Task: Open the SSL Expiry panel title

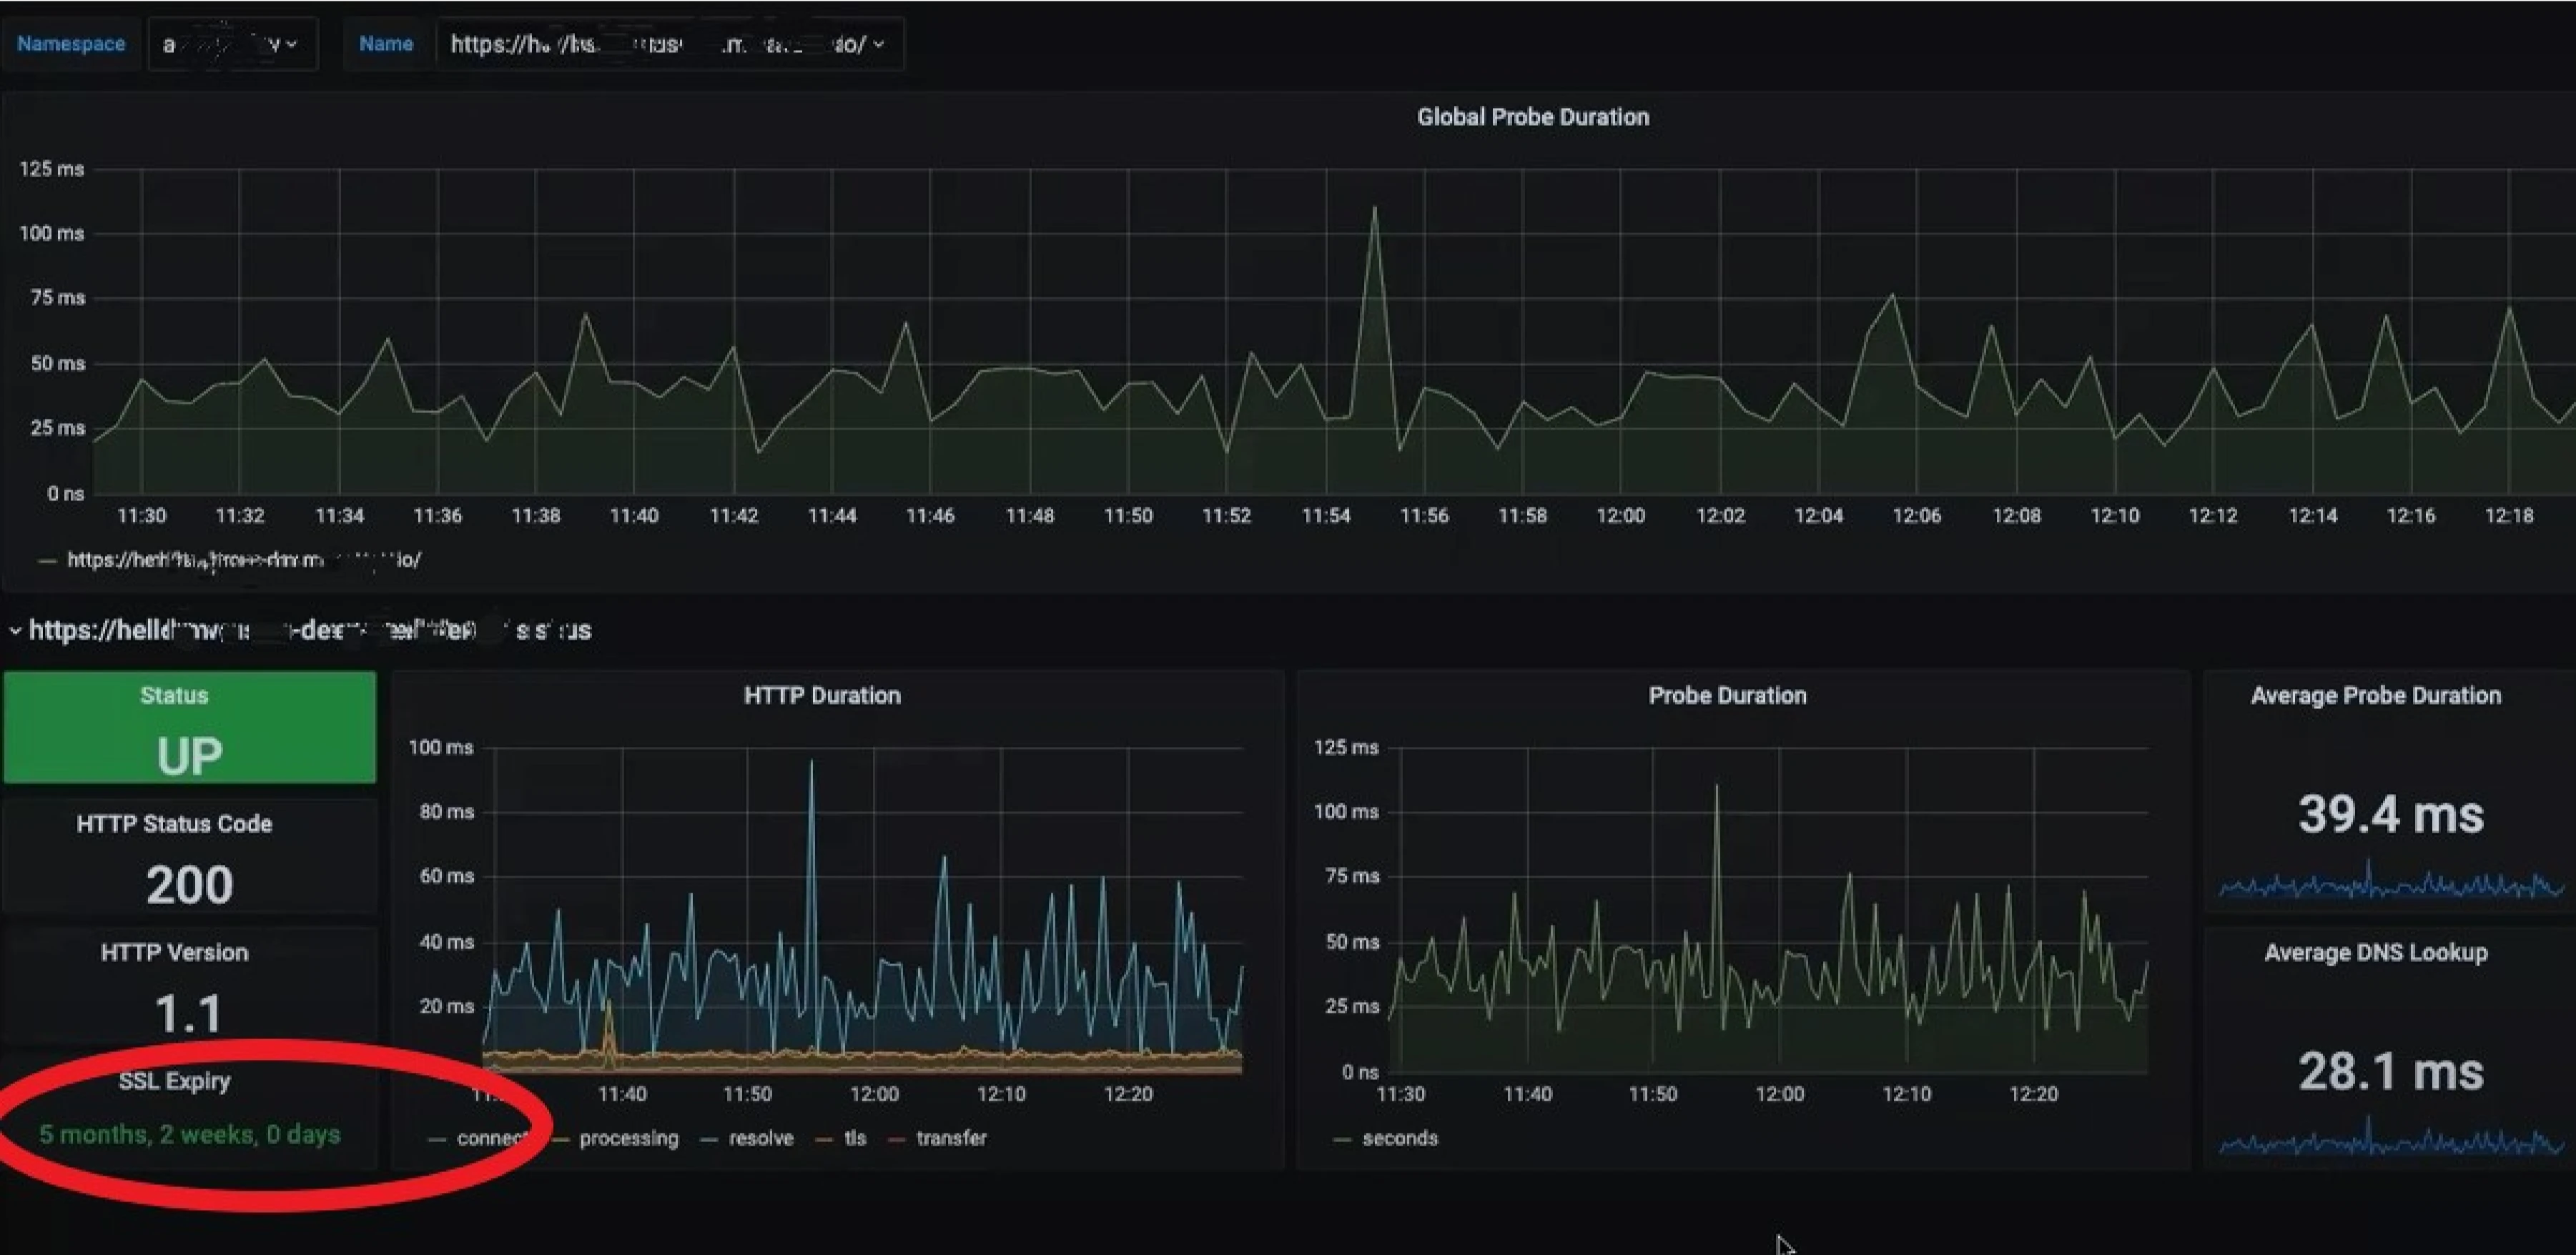Action: [174, 1081]
